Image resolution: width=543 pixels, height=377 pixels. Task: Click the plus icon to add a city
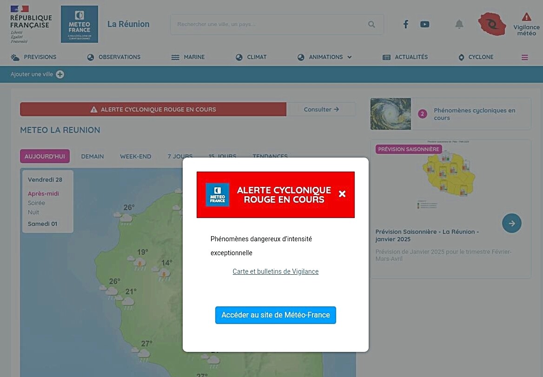point(60,74)
